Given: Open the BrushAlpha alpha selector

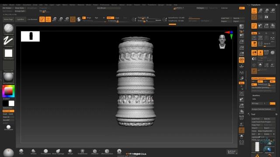Looking at the screenshot, I should pos(8,53).
